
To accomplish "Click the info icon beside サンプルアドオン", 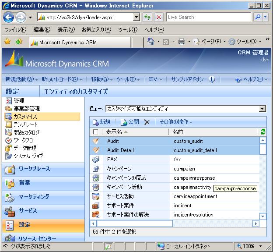I will [212, 79].
